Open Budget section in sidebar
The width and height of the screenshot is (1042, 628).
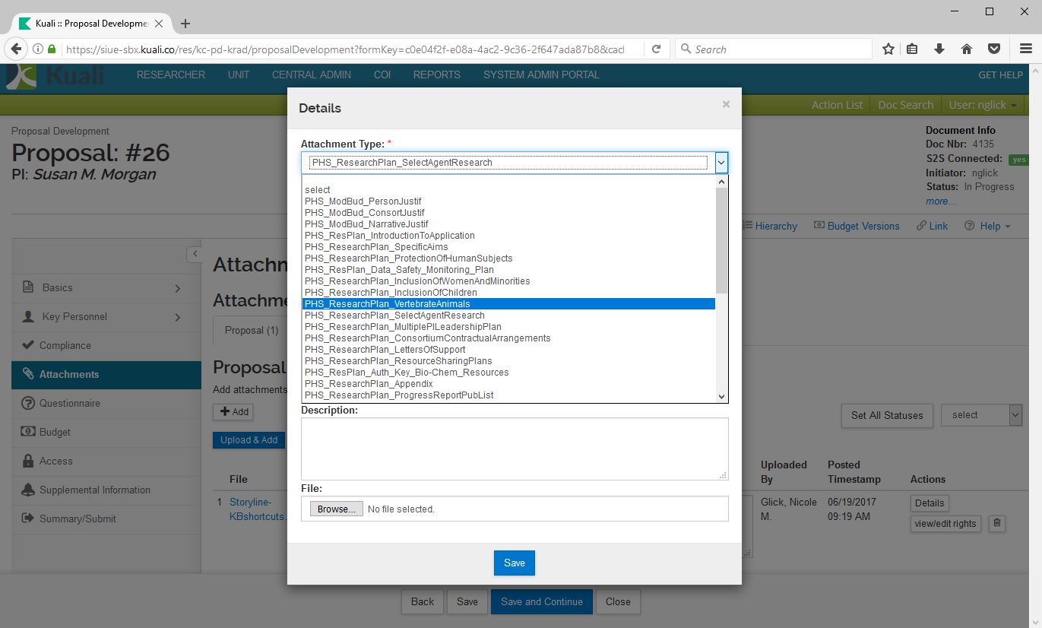pos(55,432)
